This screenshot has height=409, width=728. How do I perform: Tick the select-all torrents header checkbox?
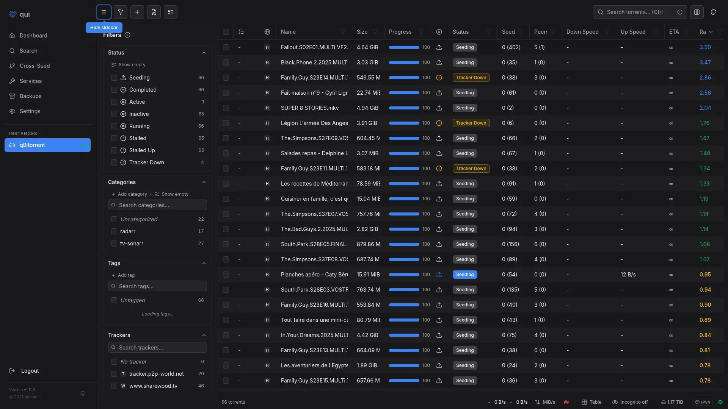point(226,32)
